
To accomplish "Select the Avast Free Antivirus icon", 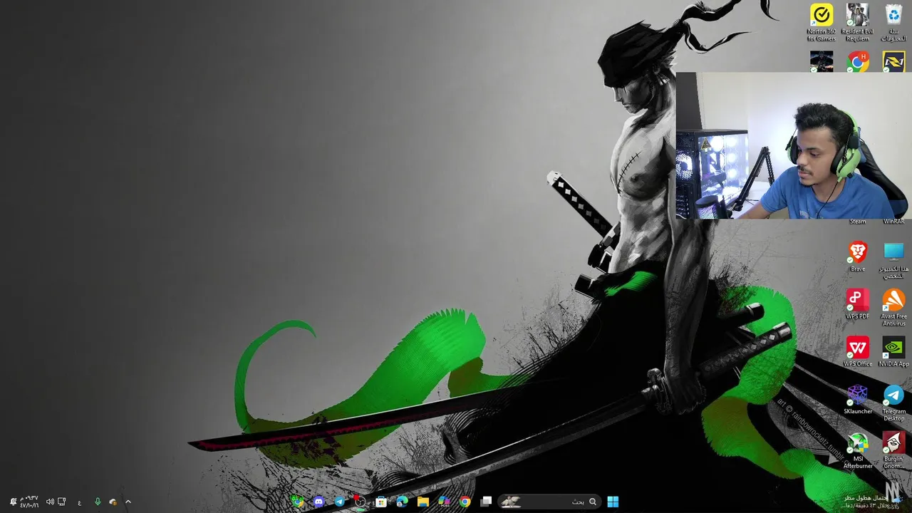I will click(893, 308).
